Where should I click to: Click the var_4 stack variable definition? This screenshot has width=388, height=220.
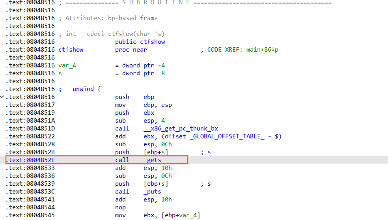coord(67,65)
